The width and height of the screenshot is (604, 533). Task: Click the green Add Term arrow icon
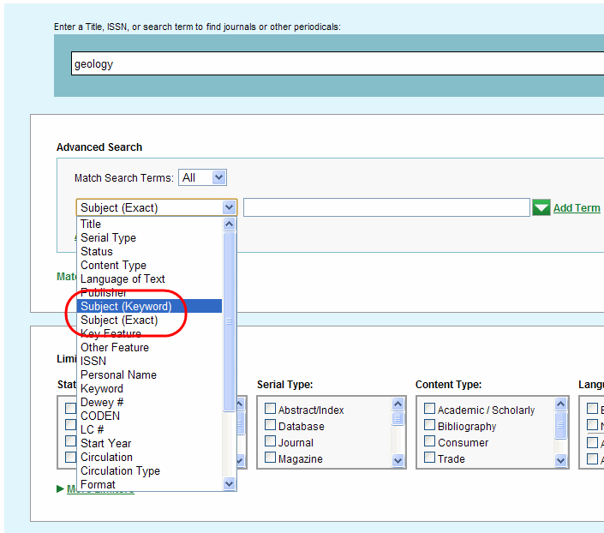(541, 207)
